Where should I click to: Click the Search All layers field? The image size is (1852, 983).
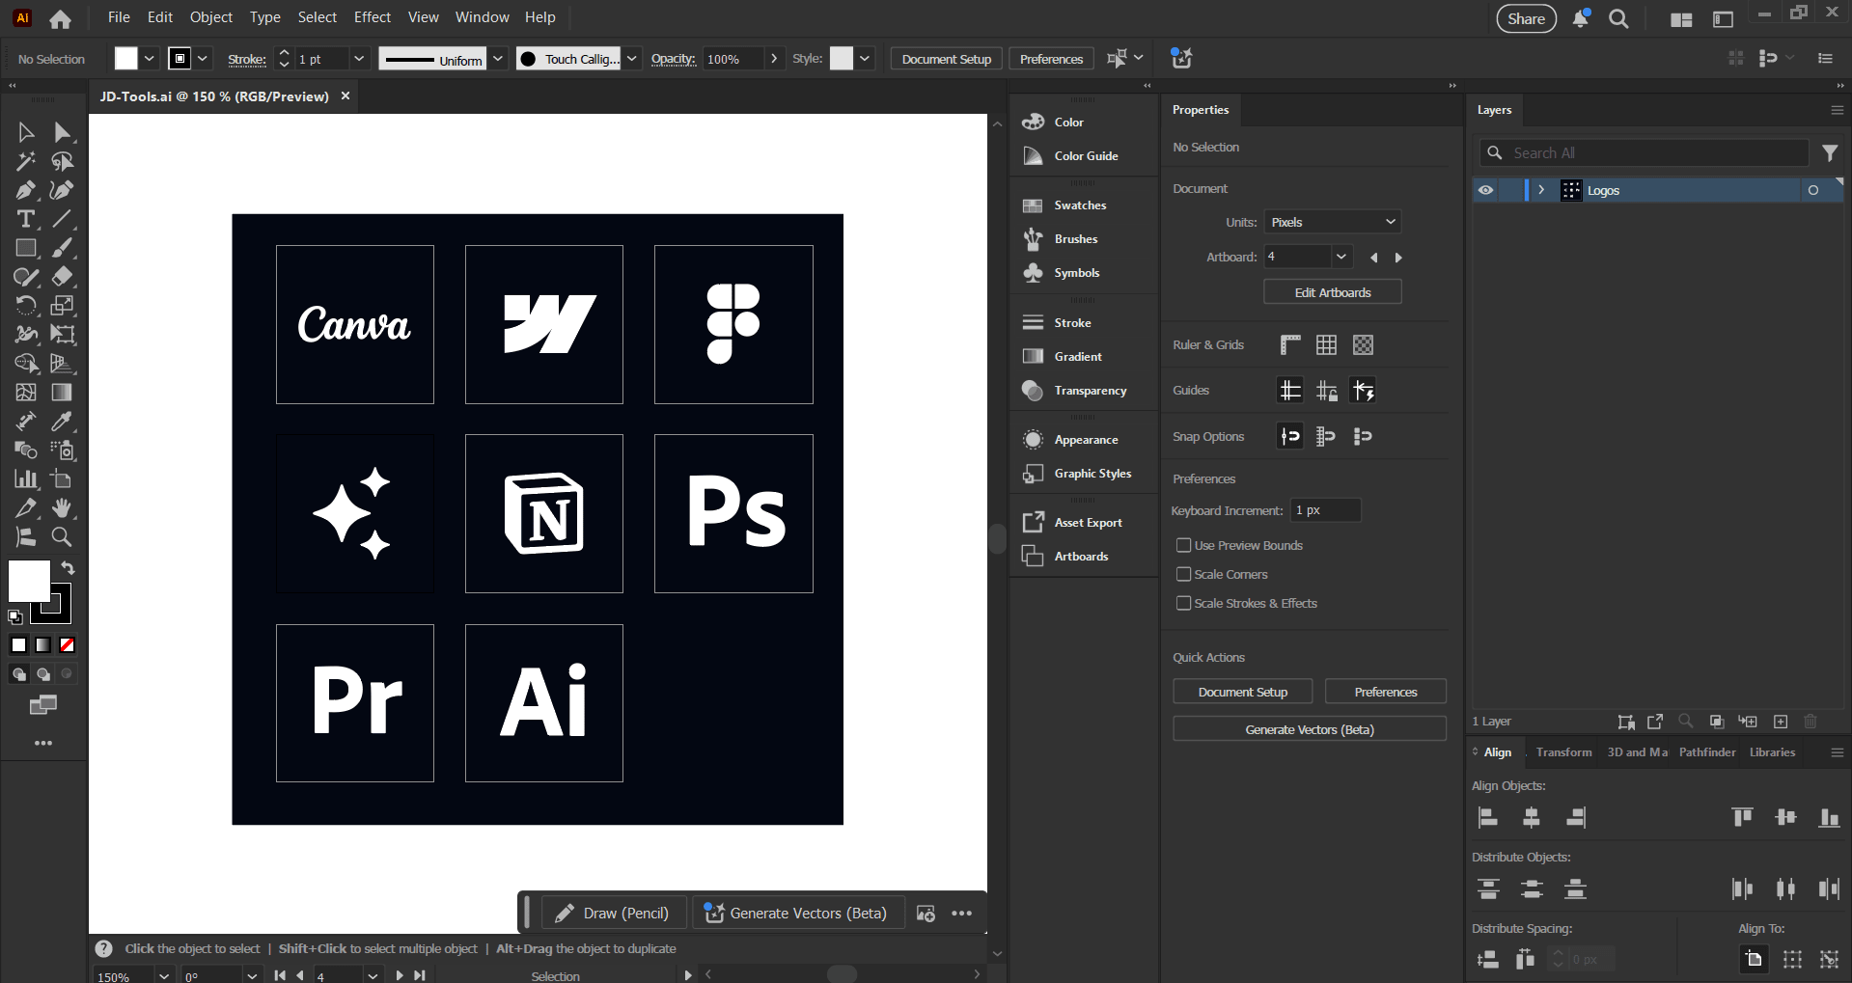tap(1655, 152)
